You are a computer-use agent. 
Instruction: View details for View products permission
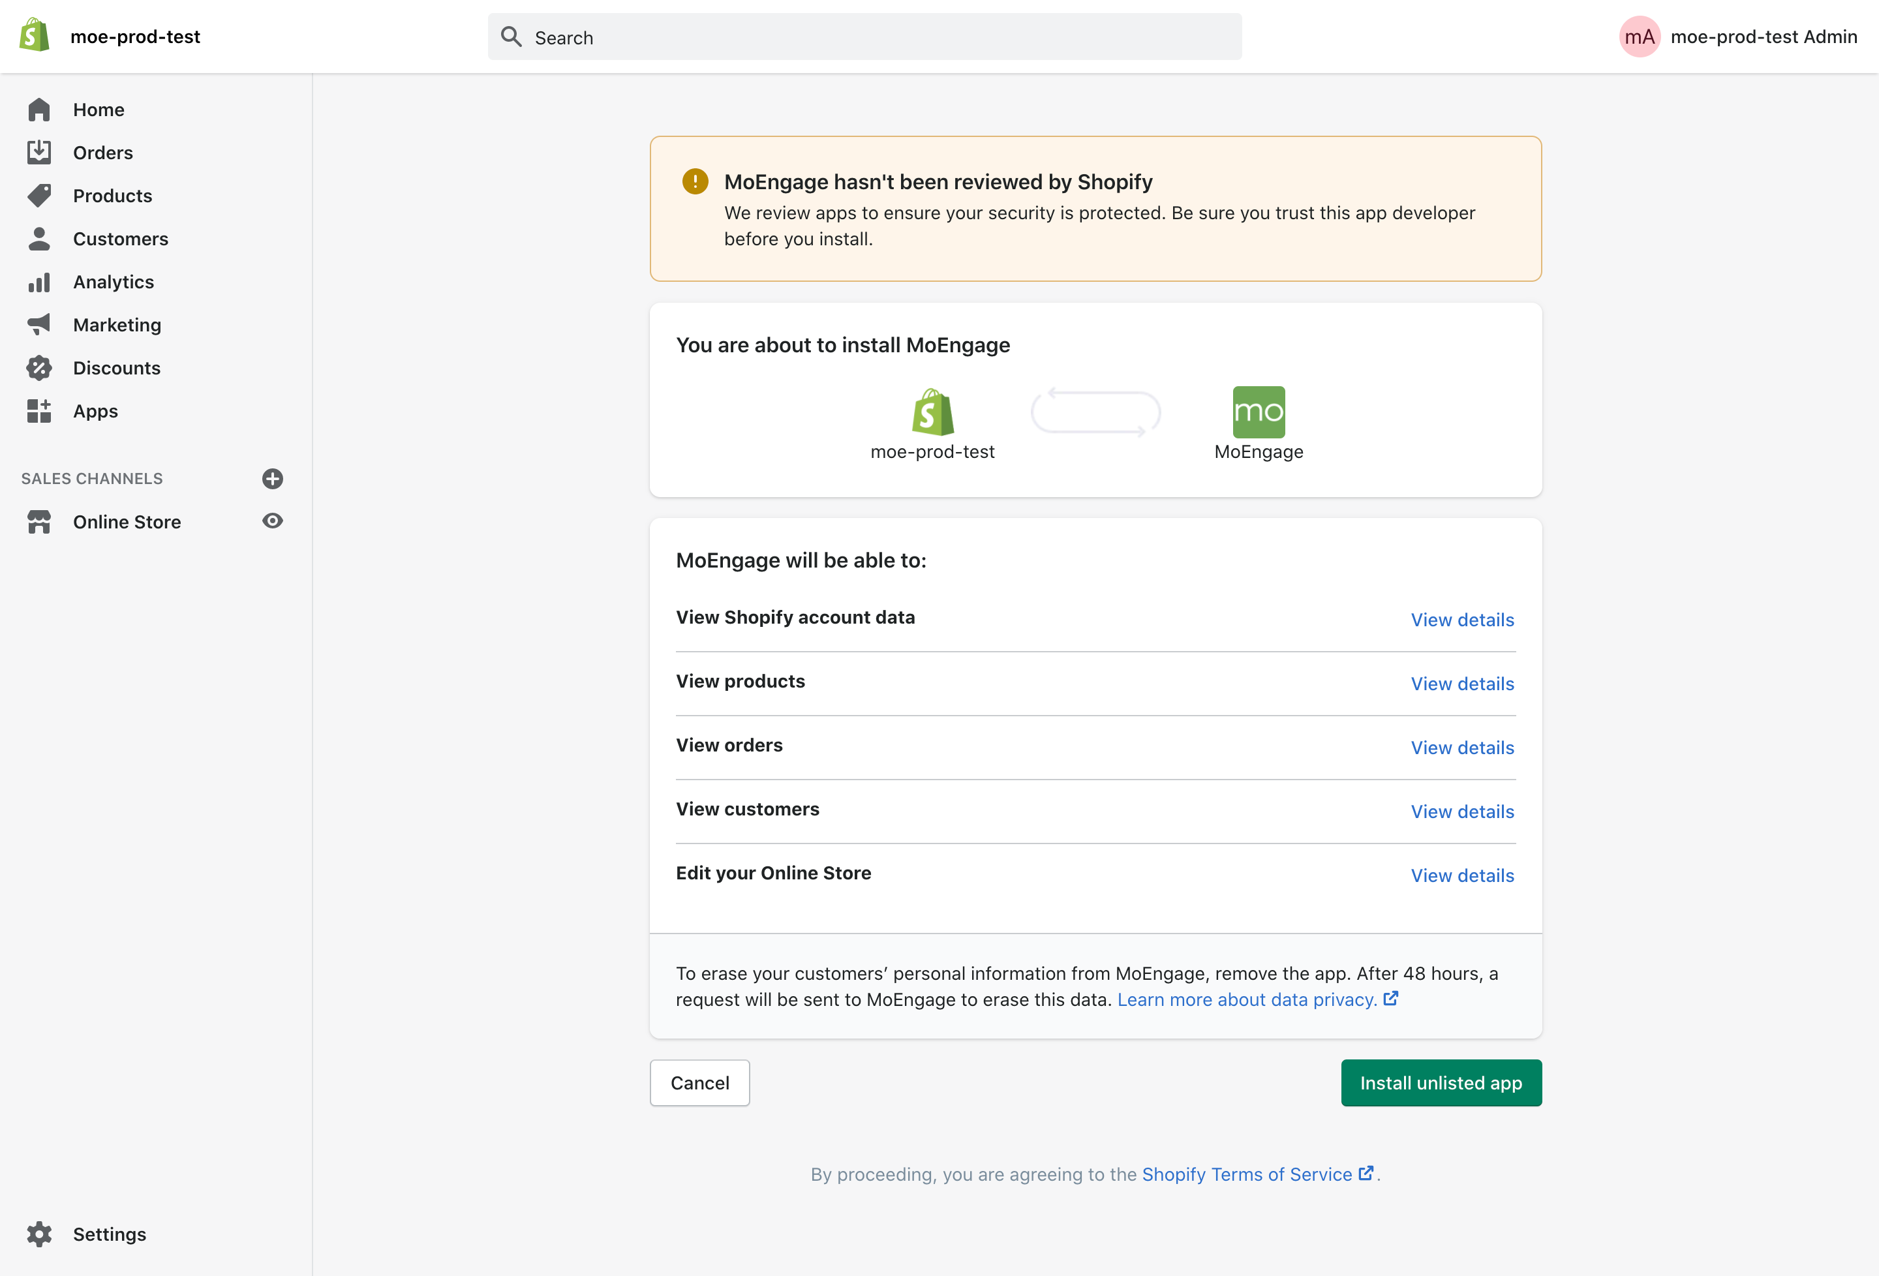[1462, 684]
